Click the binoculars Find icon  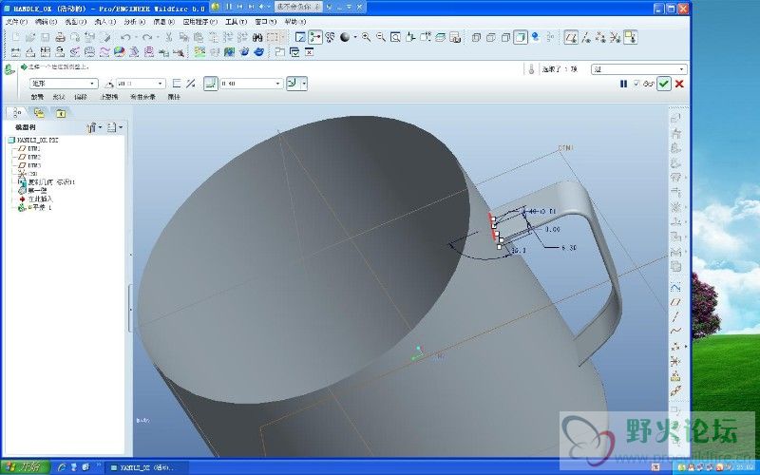pyautogui.click(x=257, y=37)
